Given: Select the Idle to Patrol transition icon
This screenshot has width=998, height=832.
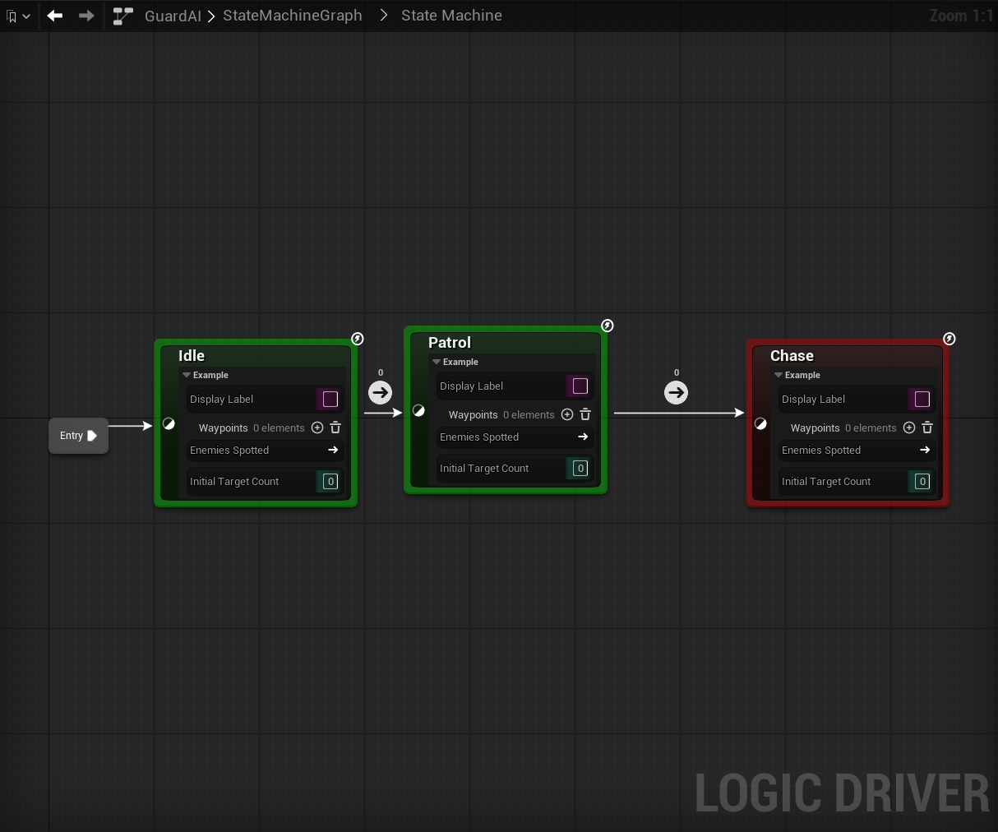Looking at the screenshot, I should click(x=380, y=393).
